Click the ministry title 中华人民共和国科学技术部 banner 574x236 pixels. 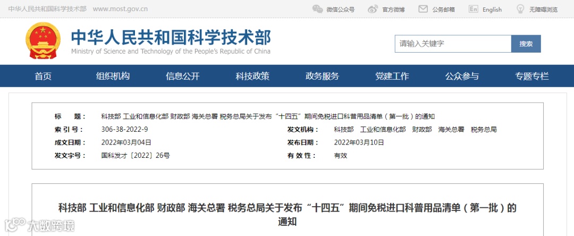[171, 37]
